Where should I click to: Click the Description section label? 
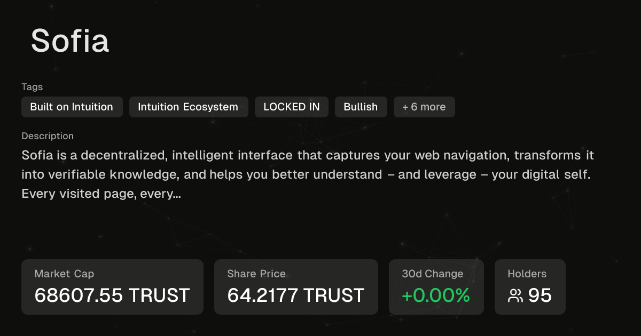[x=48, y=136]
